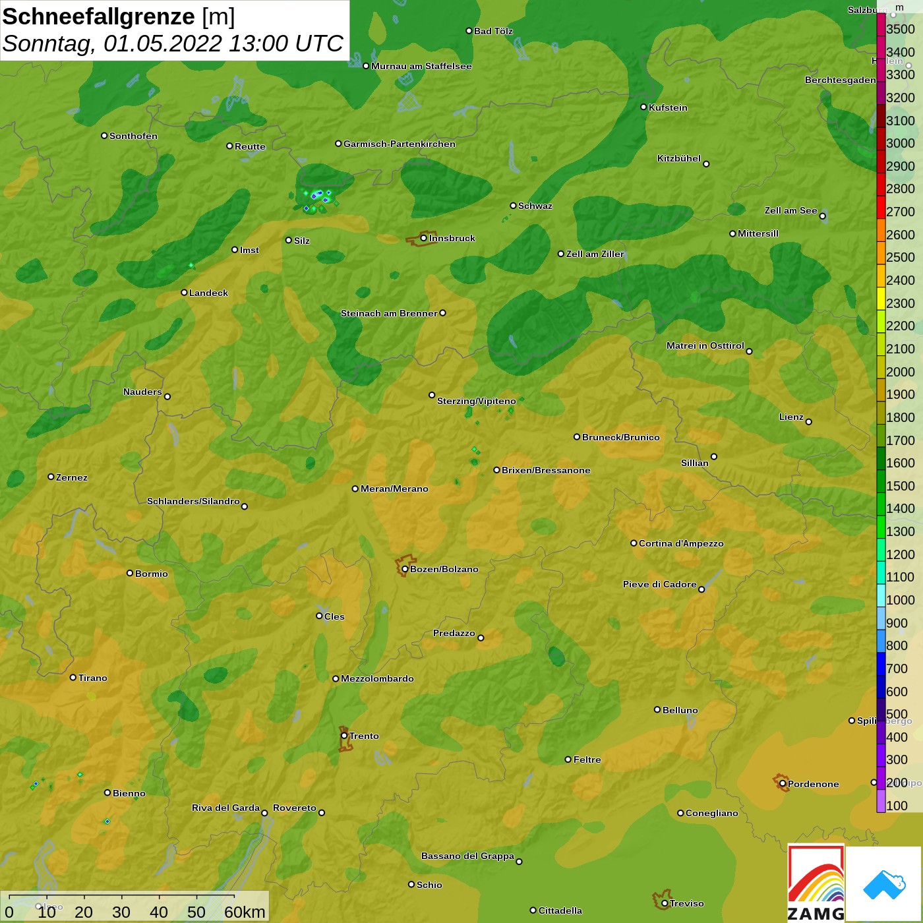Click the 100 m violet legend swatch

pyautogui.click(x=881, y=800)
